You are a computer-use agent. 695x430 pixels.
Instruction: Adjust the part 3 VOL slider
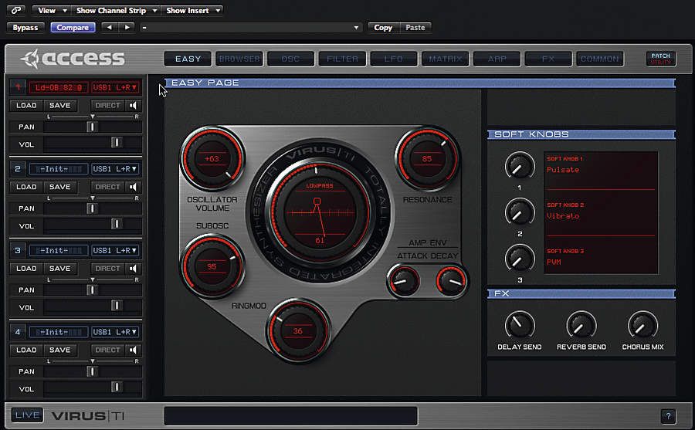(93, 306)
